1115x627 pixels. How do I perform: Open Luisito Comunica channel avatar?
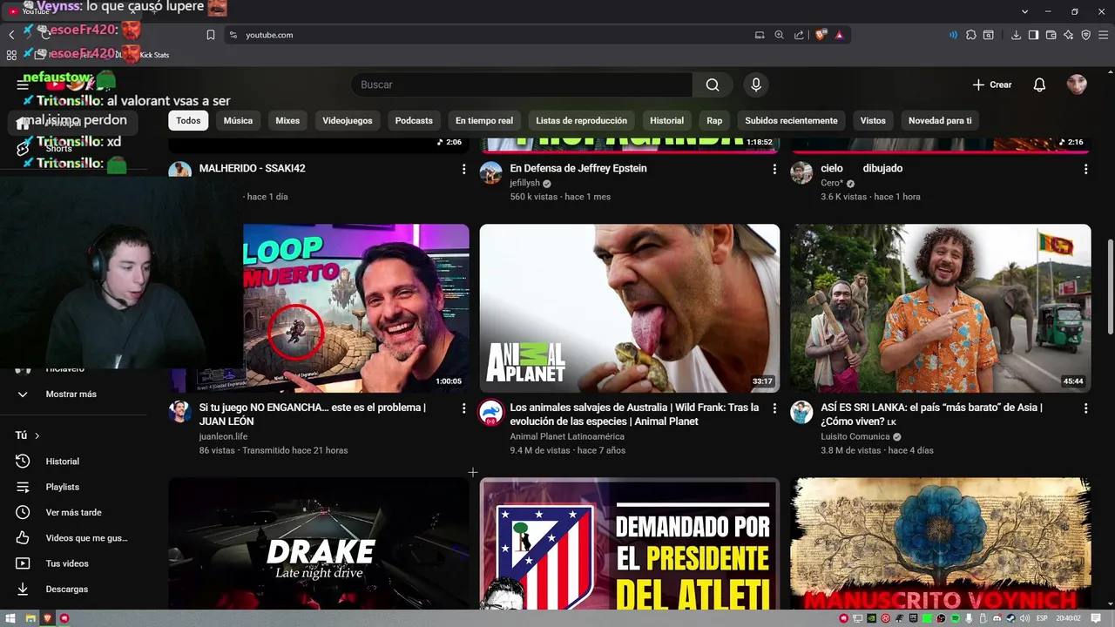click(801, 413)
